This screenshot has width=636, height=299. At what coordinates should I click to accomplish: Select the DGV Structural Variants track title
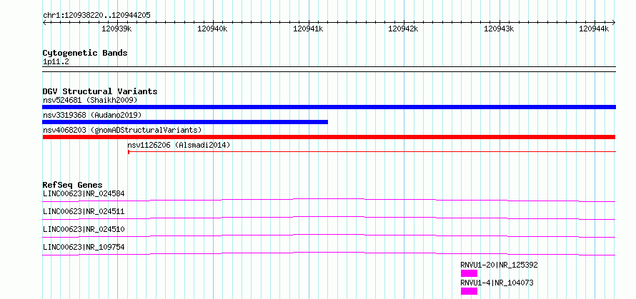coord(100,91)
